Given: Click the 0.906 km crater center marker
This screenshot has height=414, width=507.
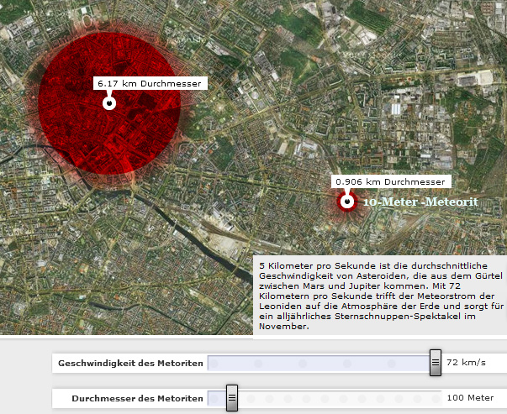Looking at the screenshot, I should pos(346,202).
